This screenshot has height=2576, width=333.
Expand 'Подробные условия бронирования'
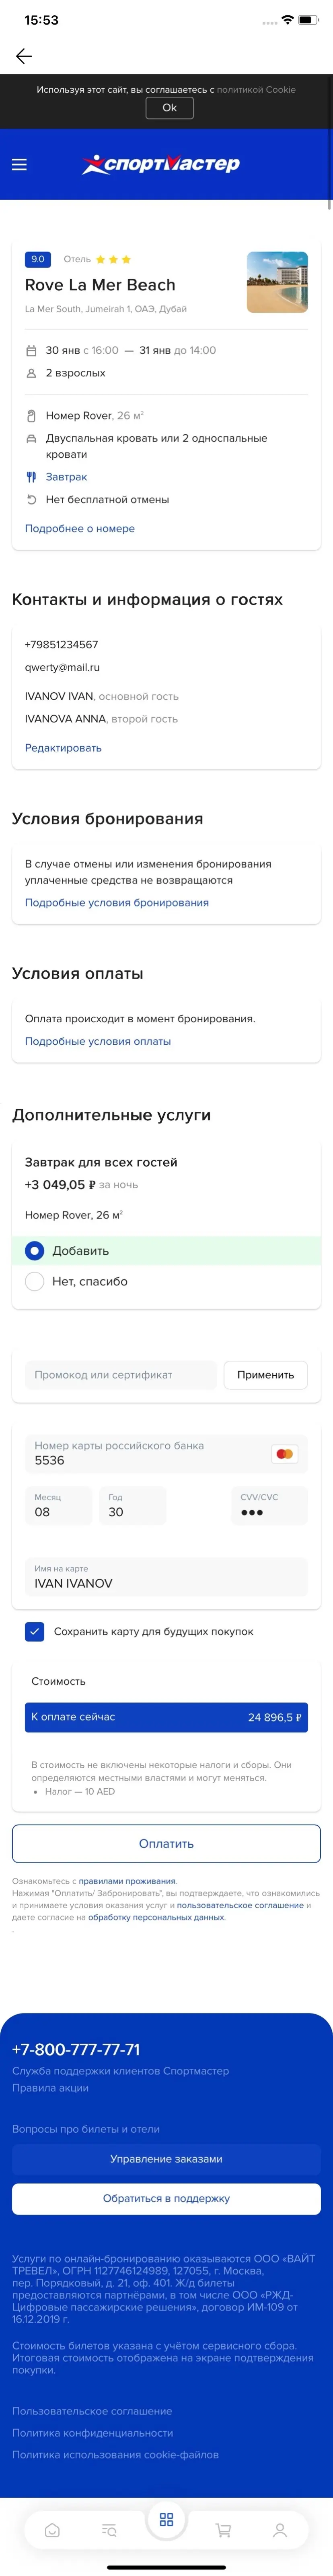tap(117, 902)
